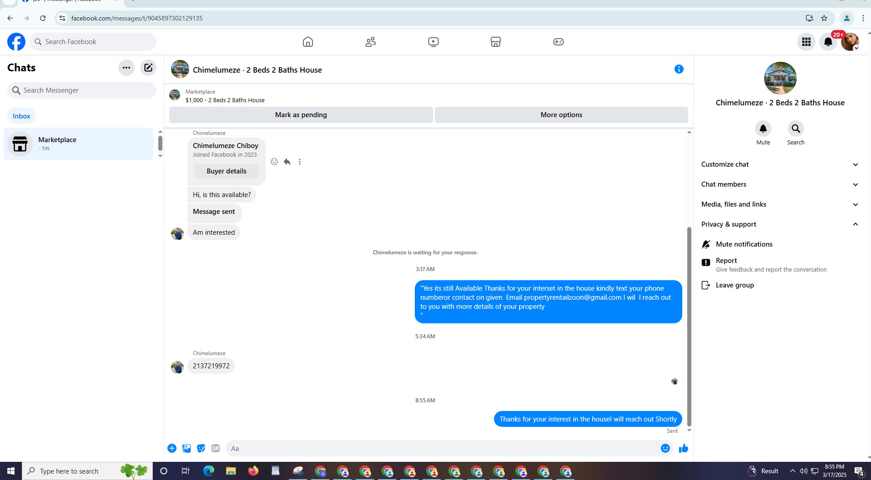Screen dimensions: 871x480
Task: Open listing photo in right panel
Action: pos(780,78)
